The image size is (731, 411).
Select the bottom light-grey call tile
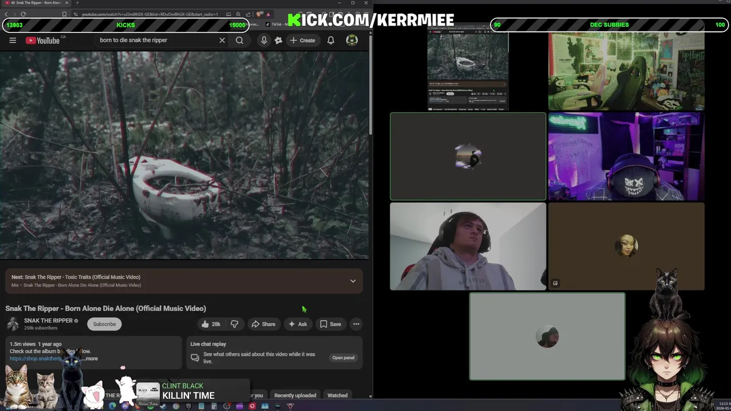click(x=547, y=336)
